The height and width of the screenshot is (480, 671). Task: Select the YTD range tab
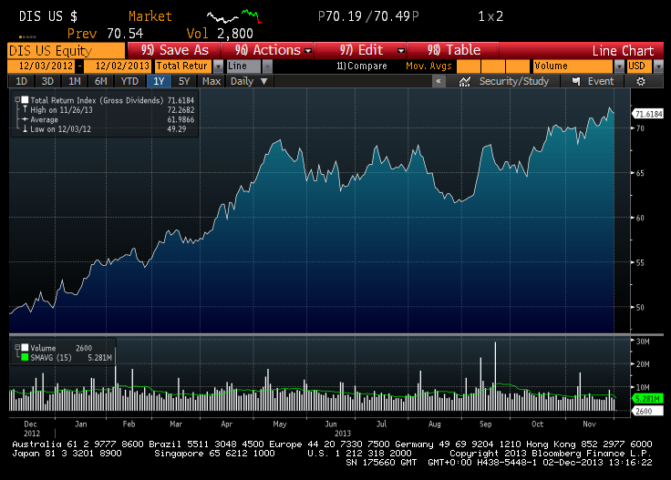coord(129,81)
